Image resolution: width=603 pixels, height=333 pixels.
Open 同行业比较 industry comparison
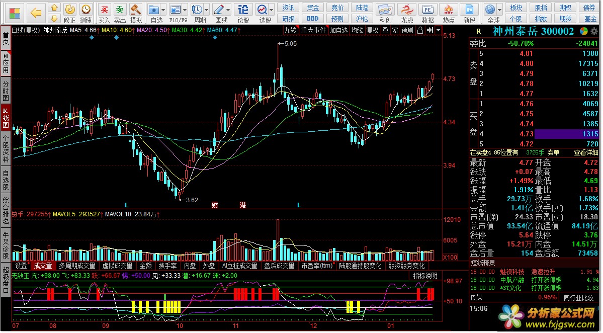[579, 298]
